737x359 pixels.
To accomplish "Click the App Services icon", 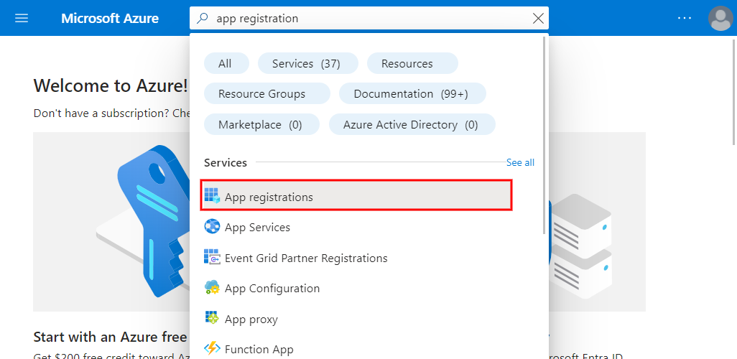I will (x=212, y=226).
